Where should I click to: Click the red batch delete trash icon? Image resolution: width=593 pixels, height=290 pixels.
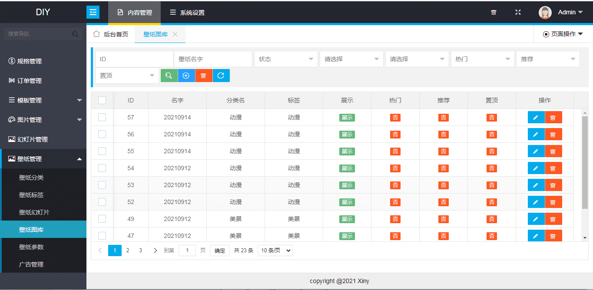click(203, 76)
